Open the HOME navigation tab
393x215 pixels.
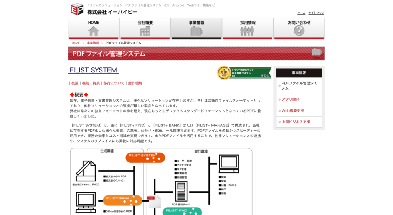[94, 28]
